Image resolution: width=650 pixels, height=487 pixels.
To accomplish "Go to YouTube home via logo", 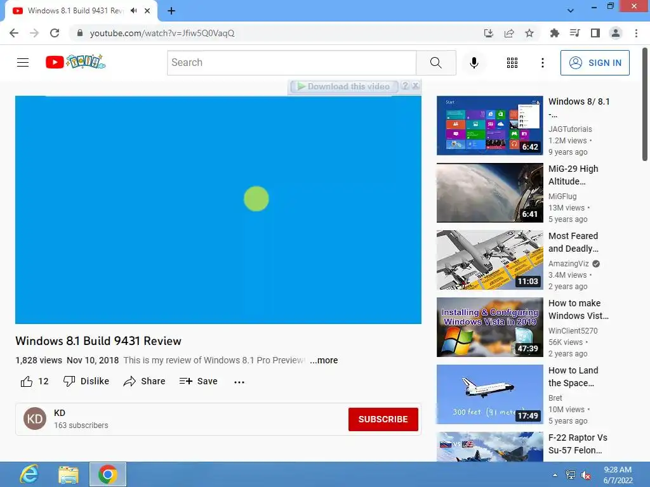I will pos(75,62).
